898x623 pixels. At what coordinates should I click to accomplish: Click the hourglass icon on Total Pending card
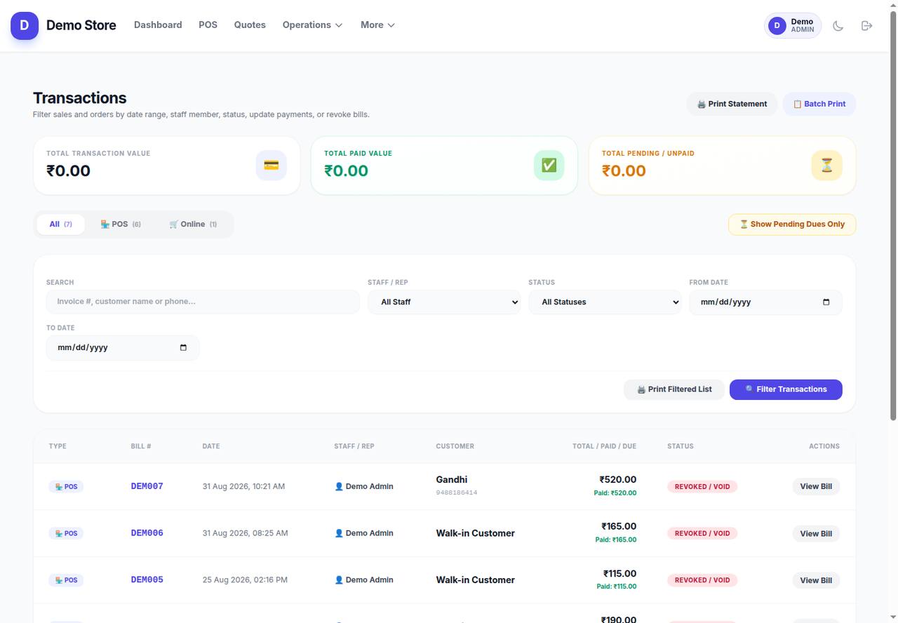[x=826, y=166]
